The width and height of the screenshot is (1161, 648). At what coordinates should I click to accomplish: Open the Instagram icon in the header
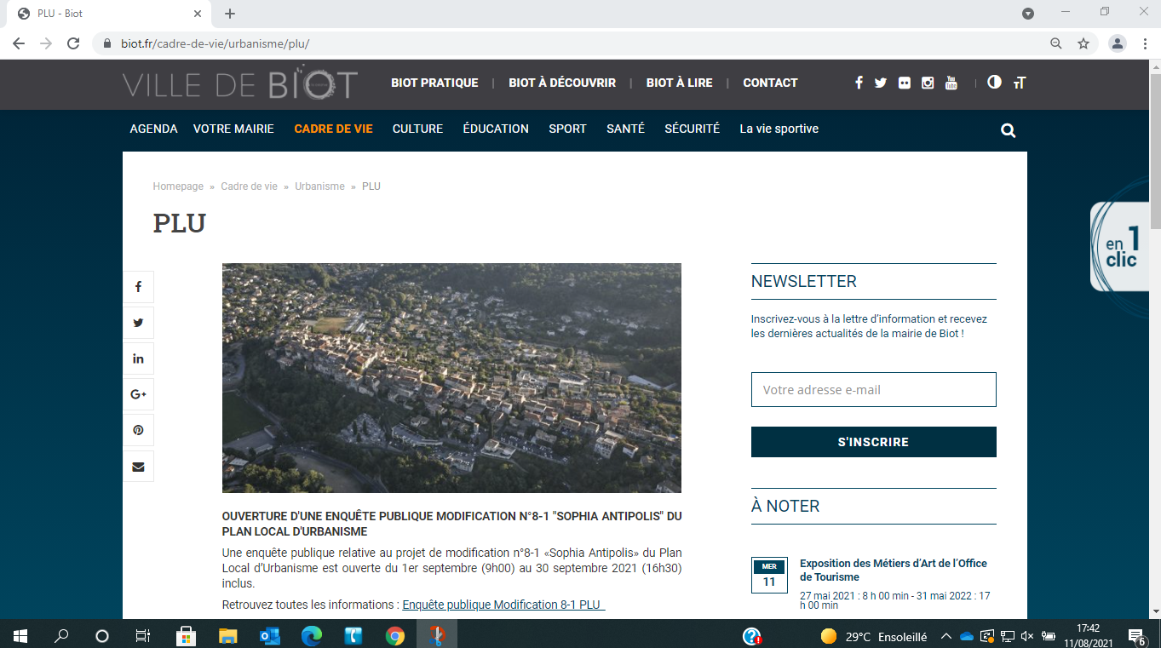click(x=928, y=83)
